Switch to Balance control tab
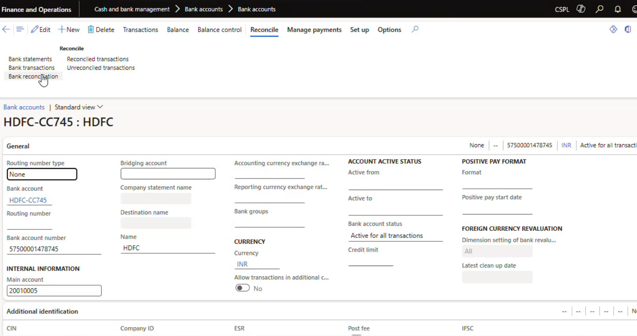This screenshot has height=336, width=637. (x=219, y=30)
